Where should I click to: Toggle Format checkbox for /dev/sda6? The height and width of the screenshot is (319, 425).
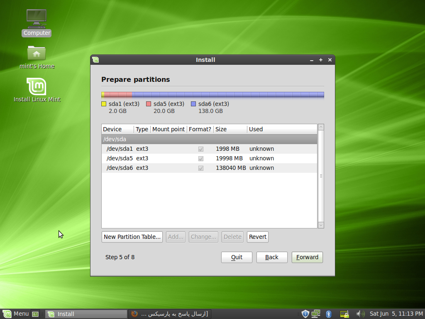201,168
